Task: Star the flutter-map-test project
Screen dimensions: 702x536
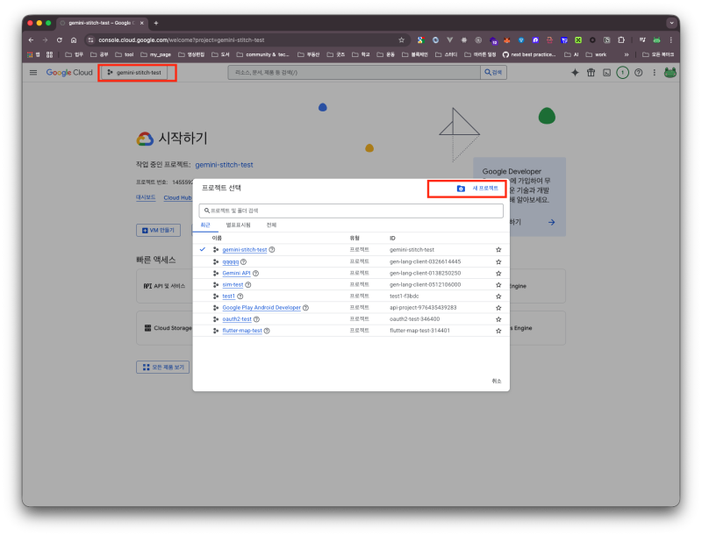Action: 498,331
